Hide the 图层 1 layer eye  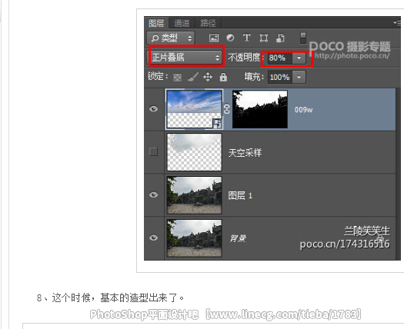coord(154,194)
